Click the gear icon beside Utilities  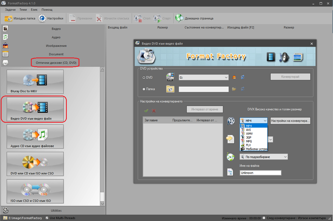pos(6,210)
